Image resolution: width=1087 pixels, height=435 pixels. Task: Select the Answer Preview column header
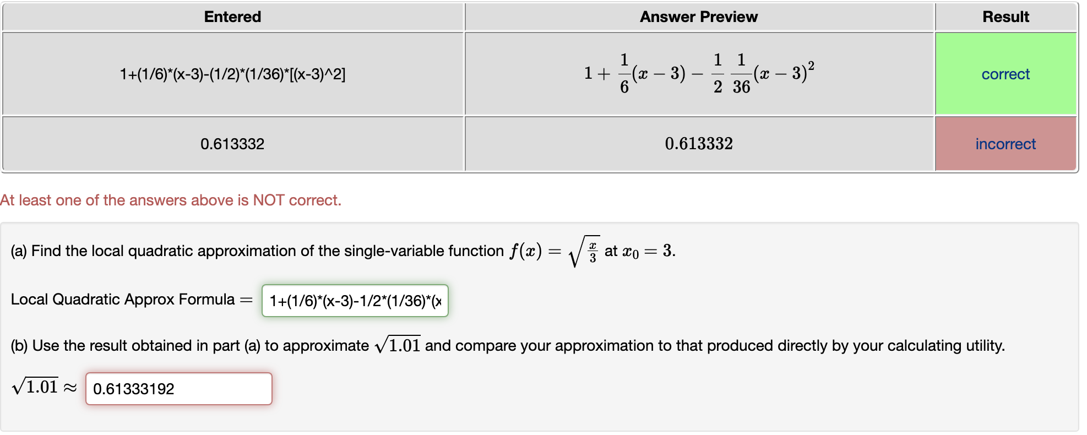point(698,17)
